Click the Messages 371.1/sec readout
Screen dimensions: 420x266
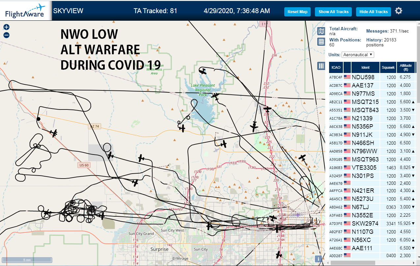(x=387, y=31)
